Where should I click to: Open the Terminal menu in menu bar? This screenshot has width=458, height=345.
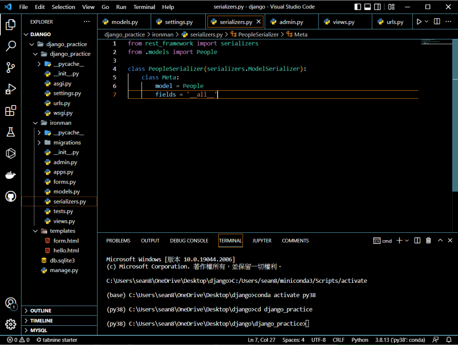(x=144, y=7)
